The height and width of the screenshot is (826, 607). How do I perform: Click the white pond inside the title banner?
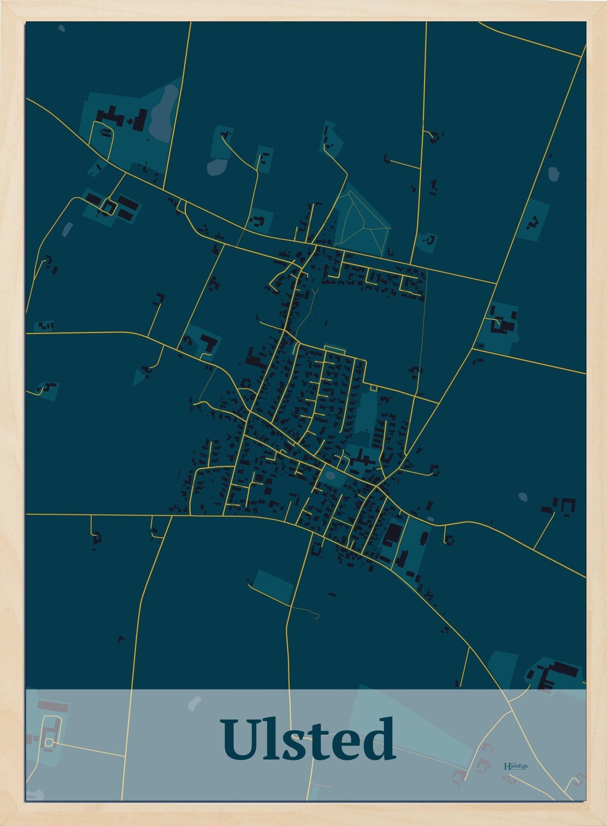click(194, 702)
